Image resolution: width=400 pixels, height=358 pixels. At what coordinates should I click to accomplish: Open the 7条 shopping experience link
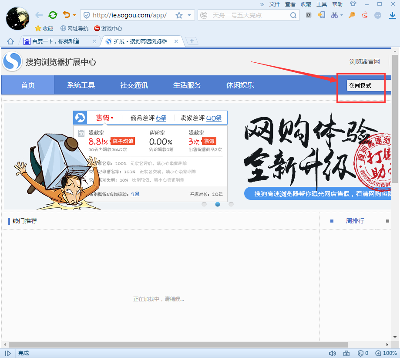pos(135,194)
